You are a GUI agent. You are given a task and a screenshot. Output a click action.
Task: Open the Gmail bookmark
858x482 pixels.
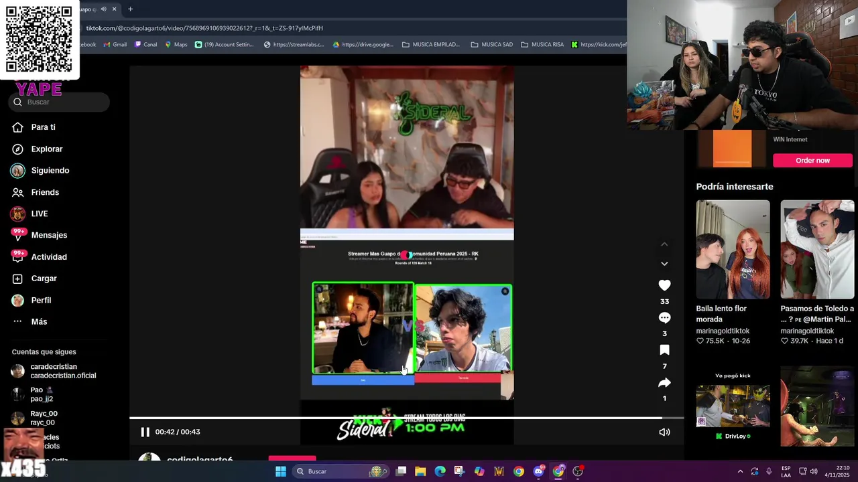tap(115, 45)
